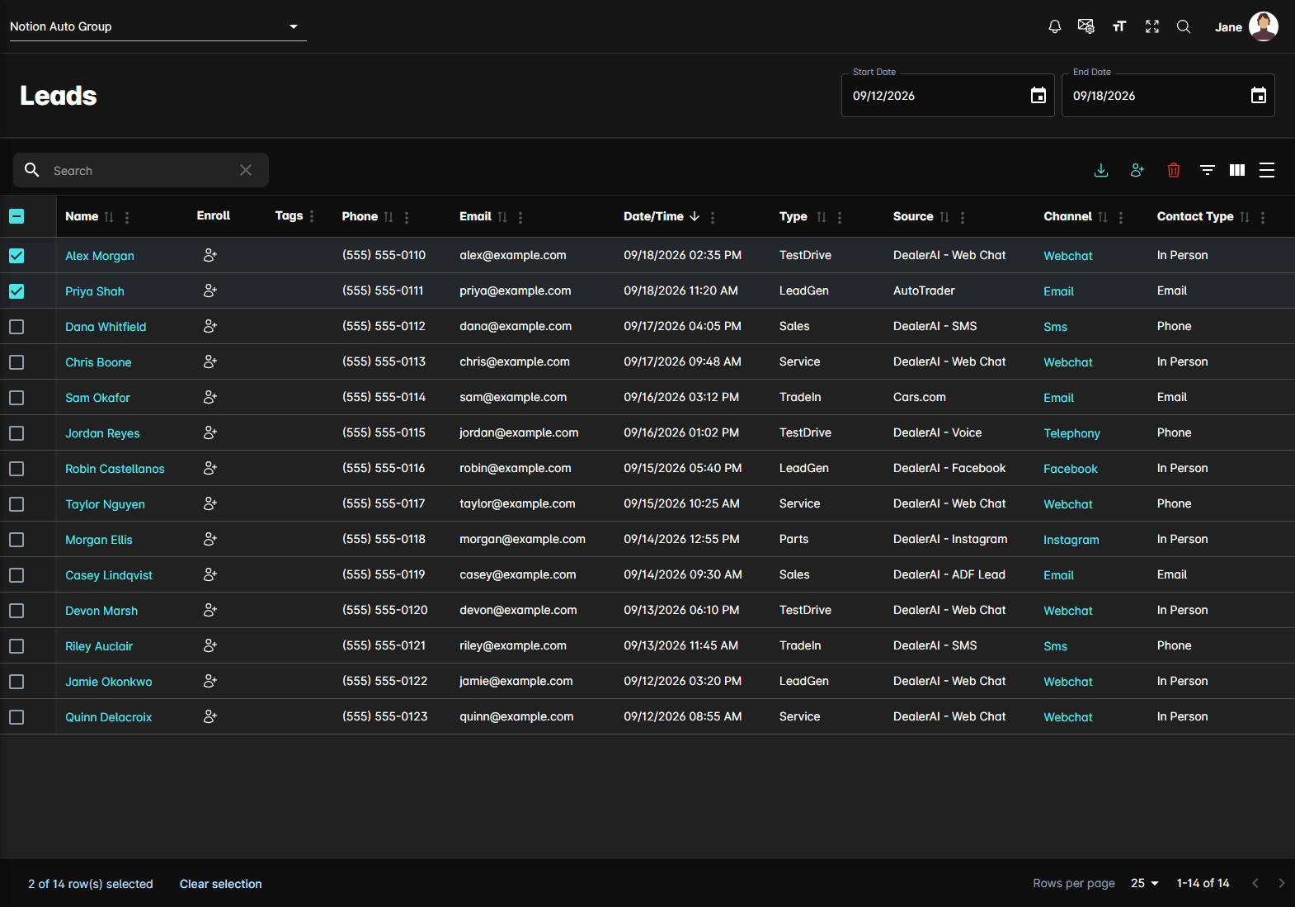The width and height of the screenshot is (1295, 907).
Task: Click Clear selection
Action: pyautogui.click(x=221, y=884)
